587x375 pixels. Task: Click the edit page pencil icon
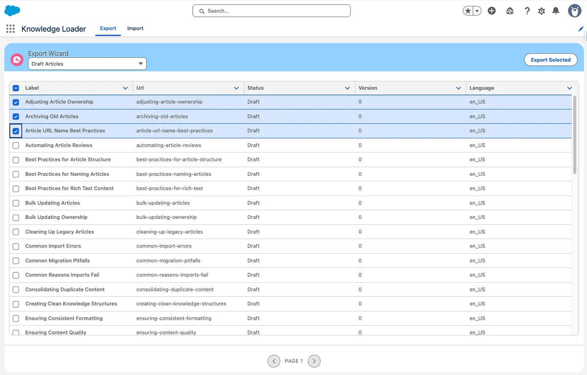pyautogui.click(x=581, y=29)
